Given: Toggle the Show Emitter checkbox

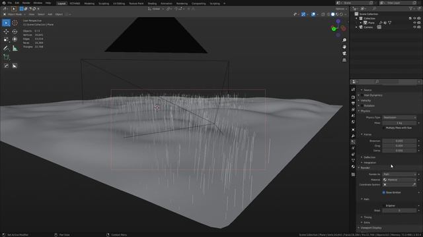Looking at the screenshot, I should 384,192.
